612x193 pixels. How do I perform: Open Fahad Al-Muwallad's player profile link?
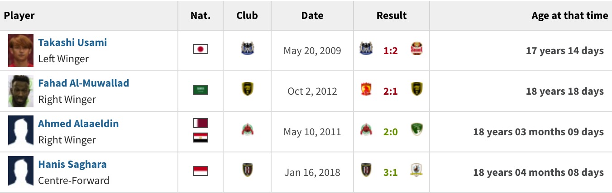tap(84, 83)
